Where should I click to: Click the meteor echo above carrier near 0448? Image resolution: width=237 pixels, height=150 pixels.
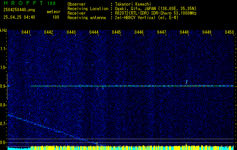point(187,82)
